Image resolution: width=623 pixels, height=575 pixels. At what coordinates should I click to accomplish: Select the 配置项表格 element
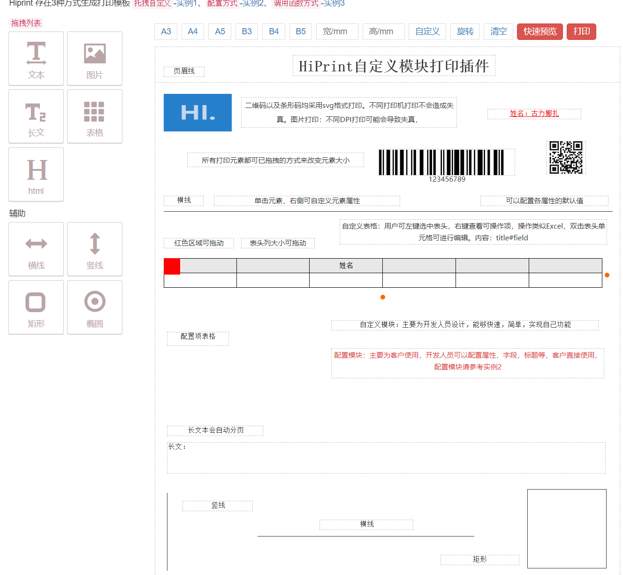point(198,338)
